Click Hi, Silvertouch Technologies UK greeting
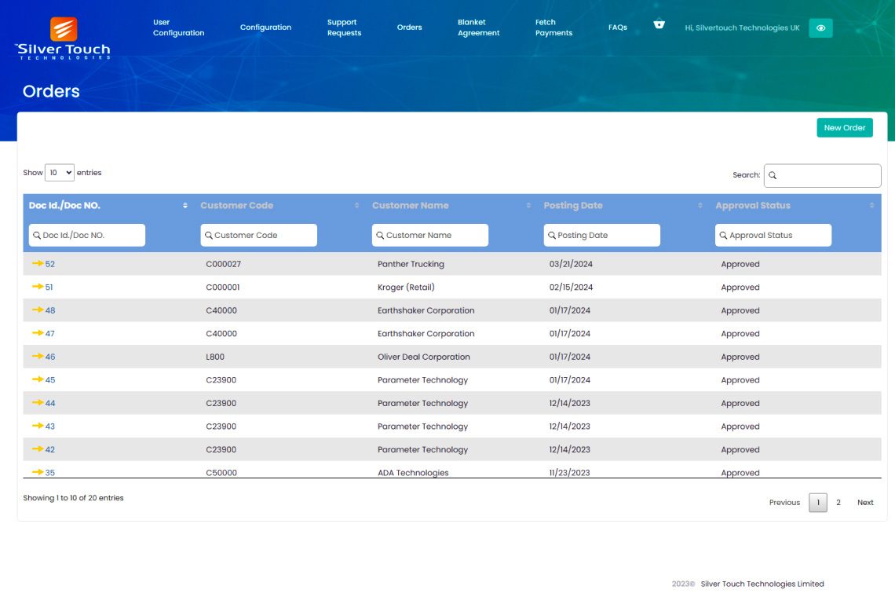 click(x=742, y=28)
